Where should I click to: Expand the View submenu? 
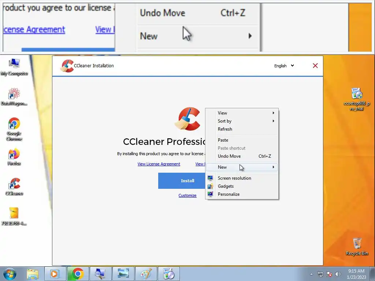point(242,113)
